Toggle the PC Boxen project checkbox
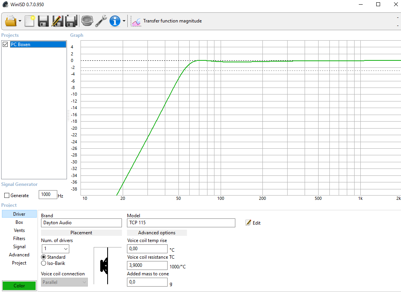 (5, 44)
